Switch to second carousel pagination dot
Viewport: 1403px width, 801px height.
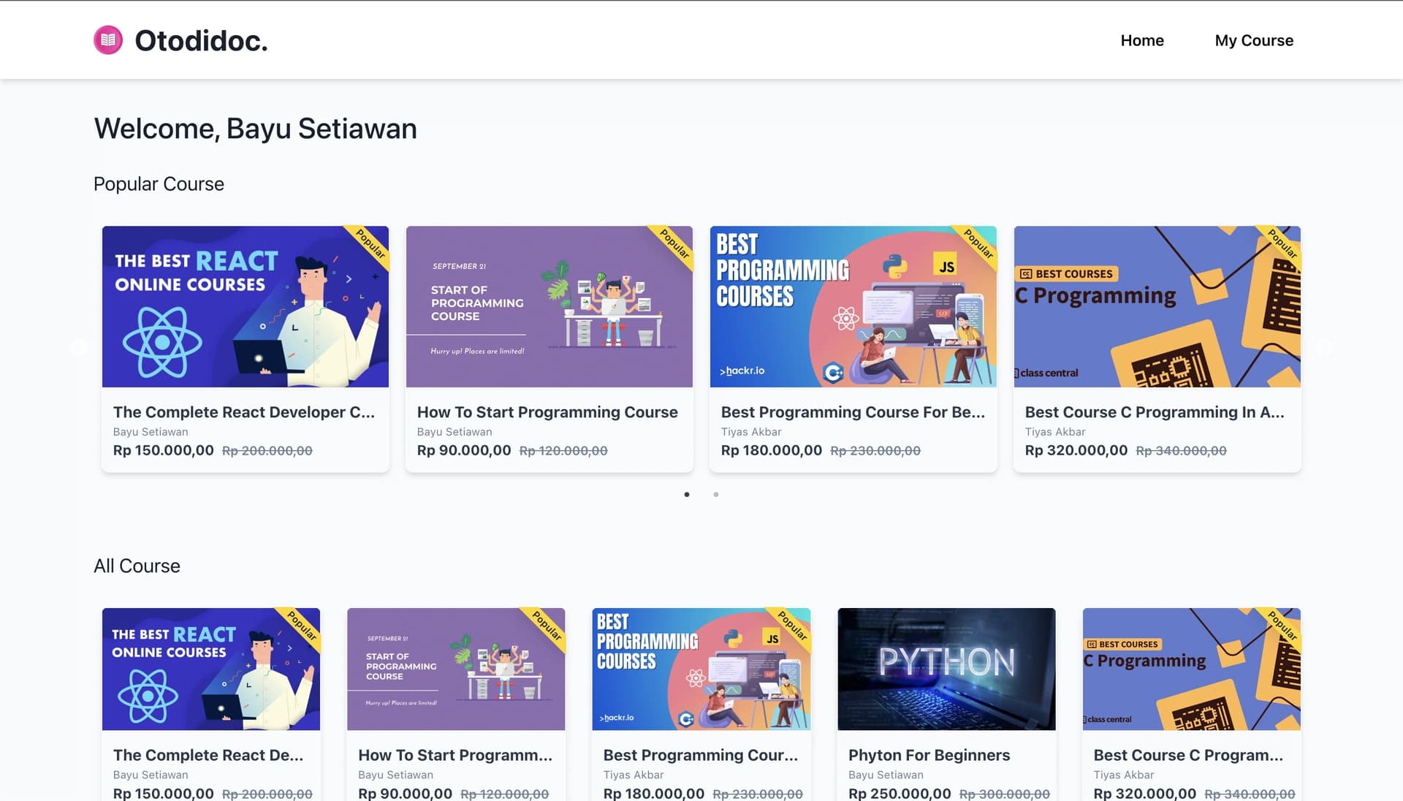point(716,495)
